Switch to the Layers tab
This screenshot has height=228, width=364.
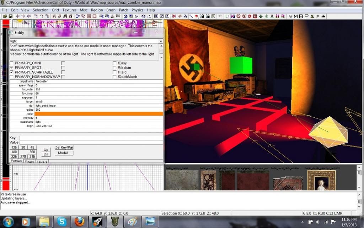pos(42,161)
